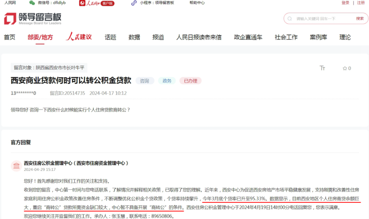Click the star favorite icon
The image size is (369, 219).
[345, 68]
